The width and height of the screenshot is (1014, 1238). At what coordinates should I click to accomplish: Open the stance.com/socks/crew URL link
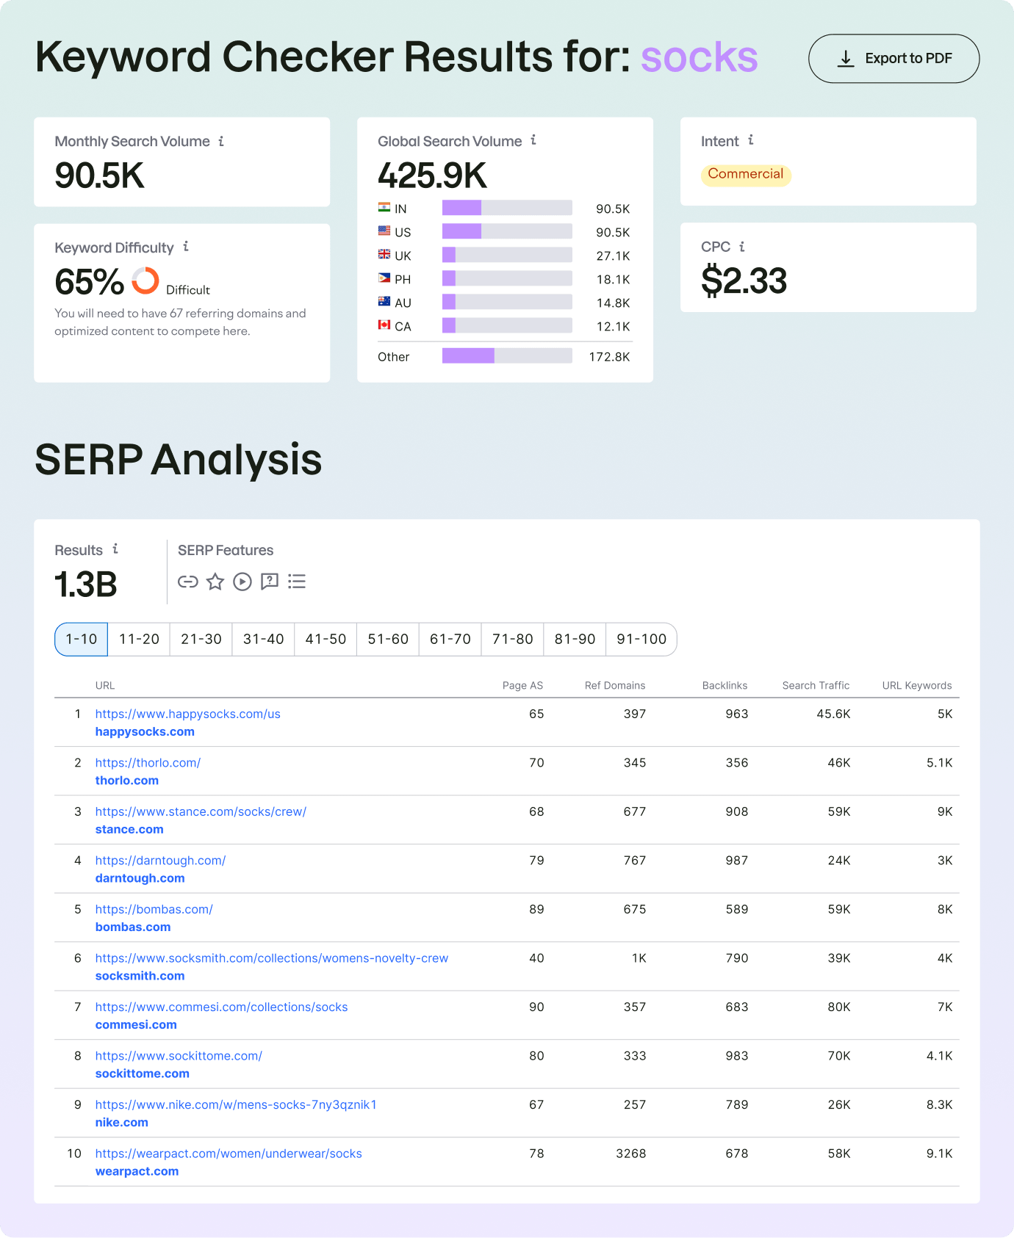click(x=201, y=812)
